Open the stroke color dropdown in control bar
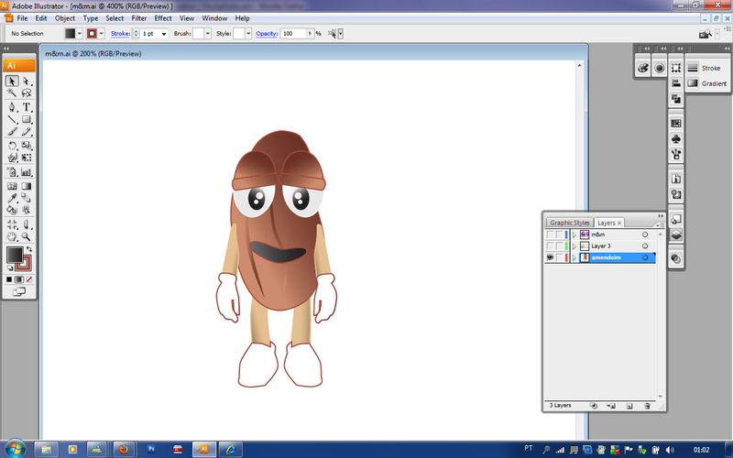The width and height of the screenshot is (733, 458). tap(102, 34)
